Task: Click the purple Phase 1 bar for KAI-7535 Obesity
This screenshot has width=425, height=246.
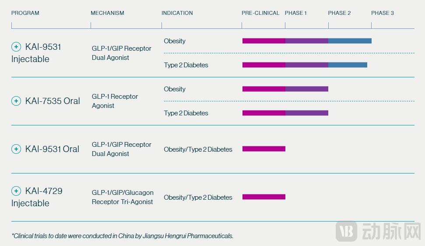Action: (x=306, y=89)
